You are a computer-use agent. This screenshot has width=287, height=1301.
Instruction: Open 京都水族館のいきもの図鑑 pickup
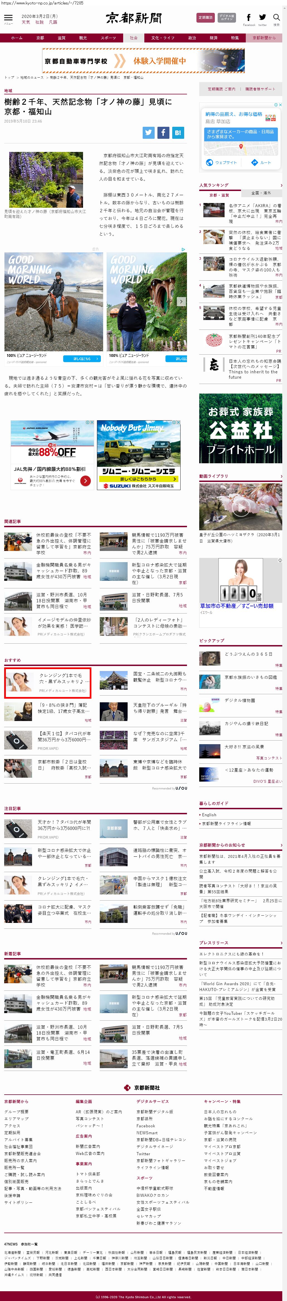tap(251, 677)
